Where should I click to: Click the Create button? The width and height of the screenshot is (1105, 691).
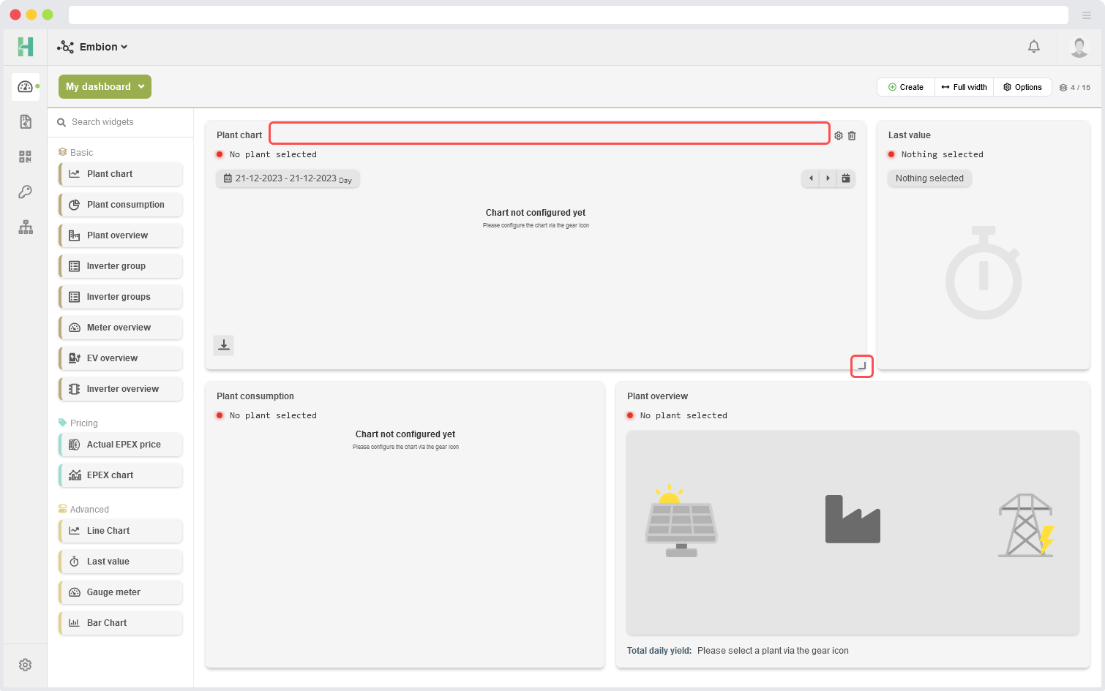905,87
